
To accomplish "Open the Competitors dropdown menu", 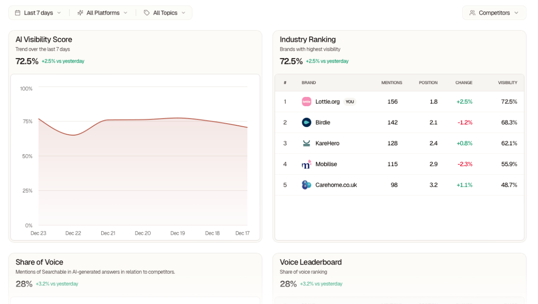I will [494, 13].
